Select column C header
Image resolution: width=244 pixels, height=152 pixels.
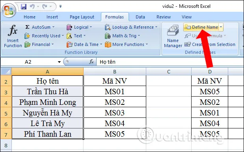click(x=169, y=71)
